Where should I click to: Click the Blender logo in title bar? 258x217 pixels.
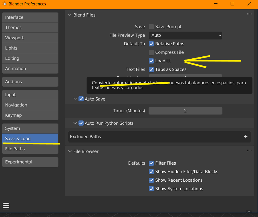(4, 4)
